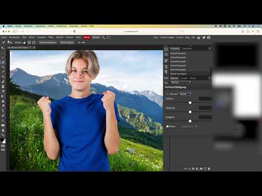The width and height of the screenshot is (262, 196).
Task: Open Photopea's Reddit page icon
Action: [199, 38]
